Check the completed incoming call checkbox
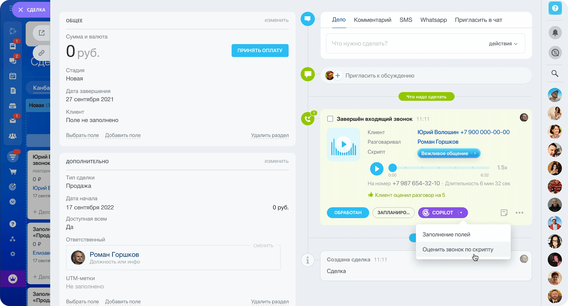This screenshot has width=568, height=306. [x=330, y=119]
